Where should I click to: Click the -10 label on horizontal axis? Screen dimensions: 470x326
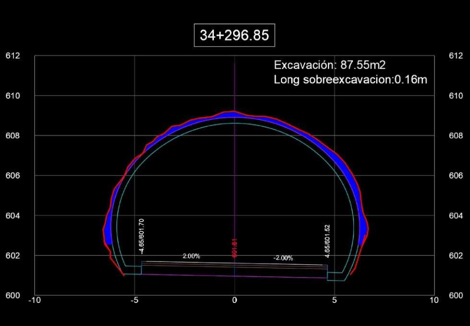34,300
